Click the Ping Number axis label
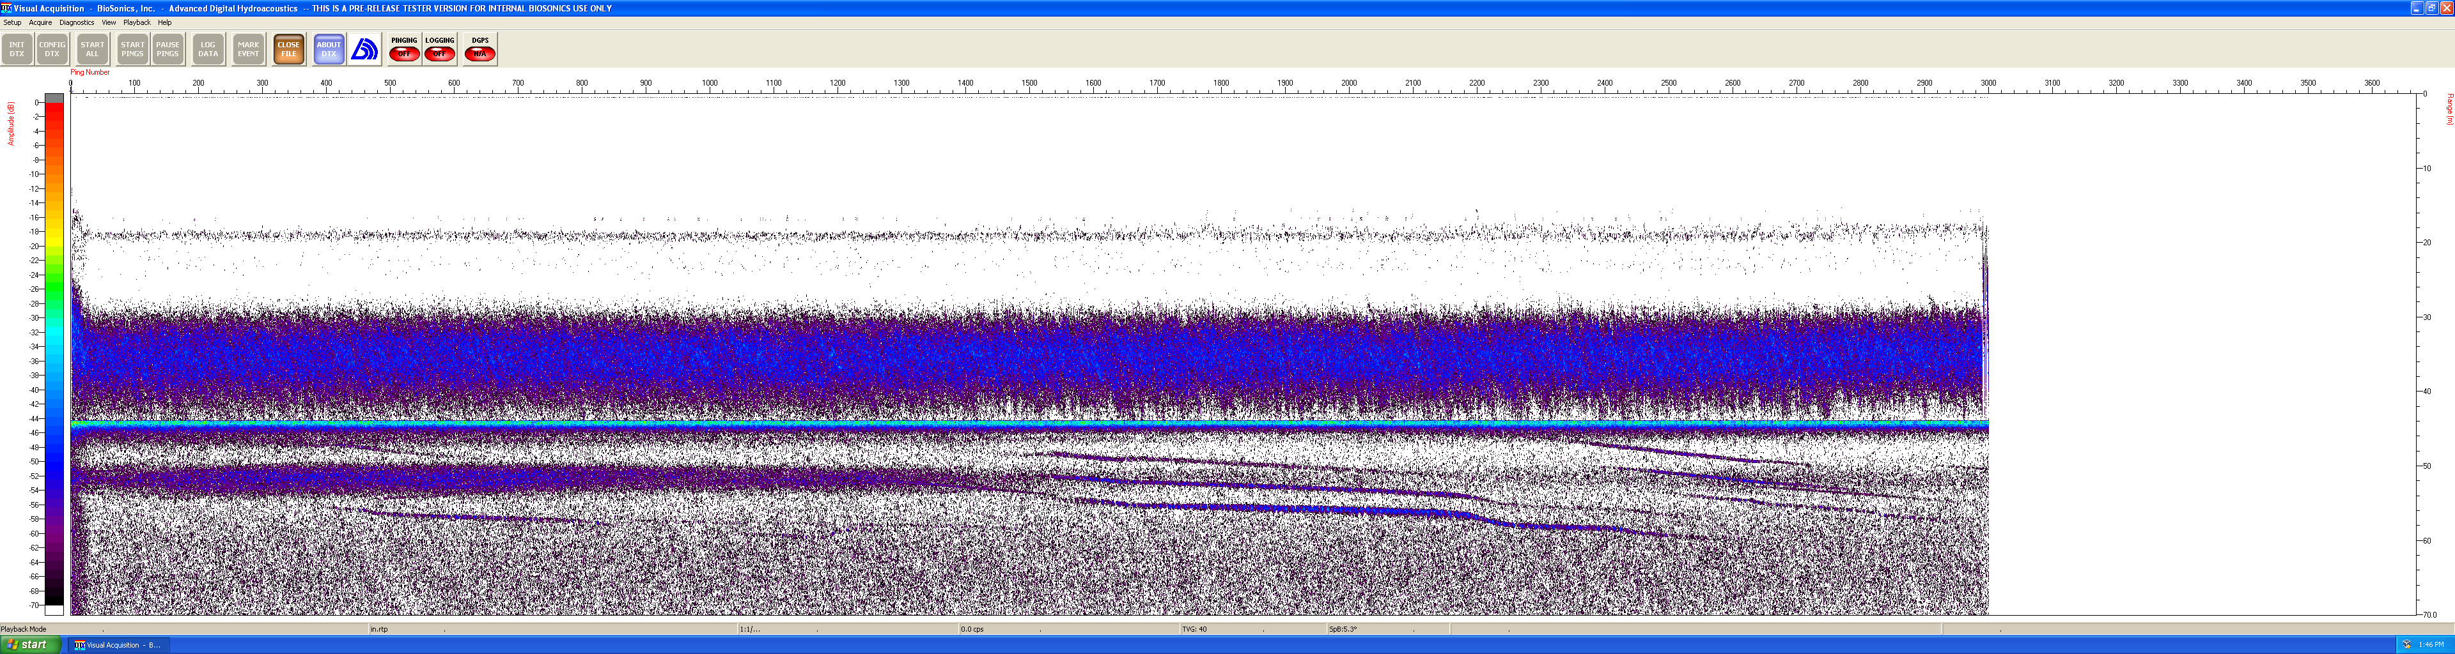This screenshot has width=2455, height=654. point(91,72)
